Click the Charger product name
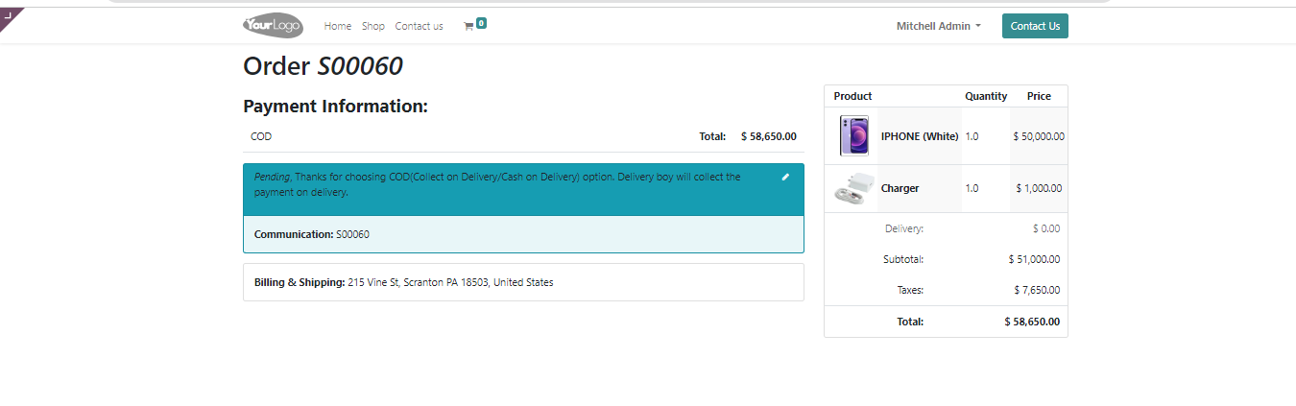The height and width of the screenshot is (406, 1296). click(900, 188)
